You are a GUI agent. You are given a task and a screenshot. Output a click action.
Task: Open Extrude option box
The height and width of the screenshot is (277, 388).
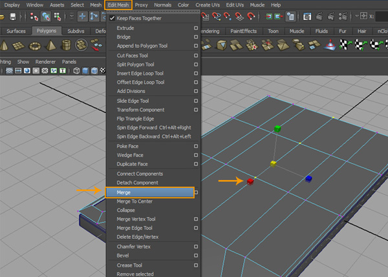click(x=196, y=28)
